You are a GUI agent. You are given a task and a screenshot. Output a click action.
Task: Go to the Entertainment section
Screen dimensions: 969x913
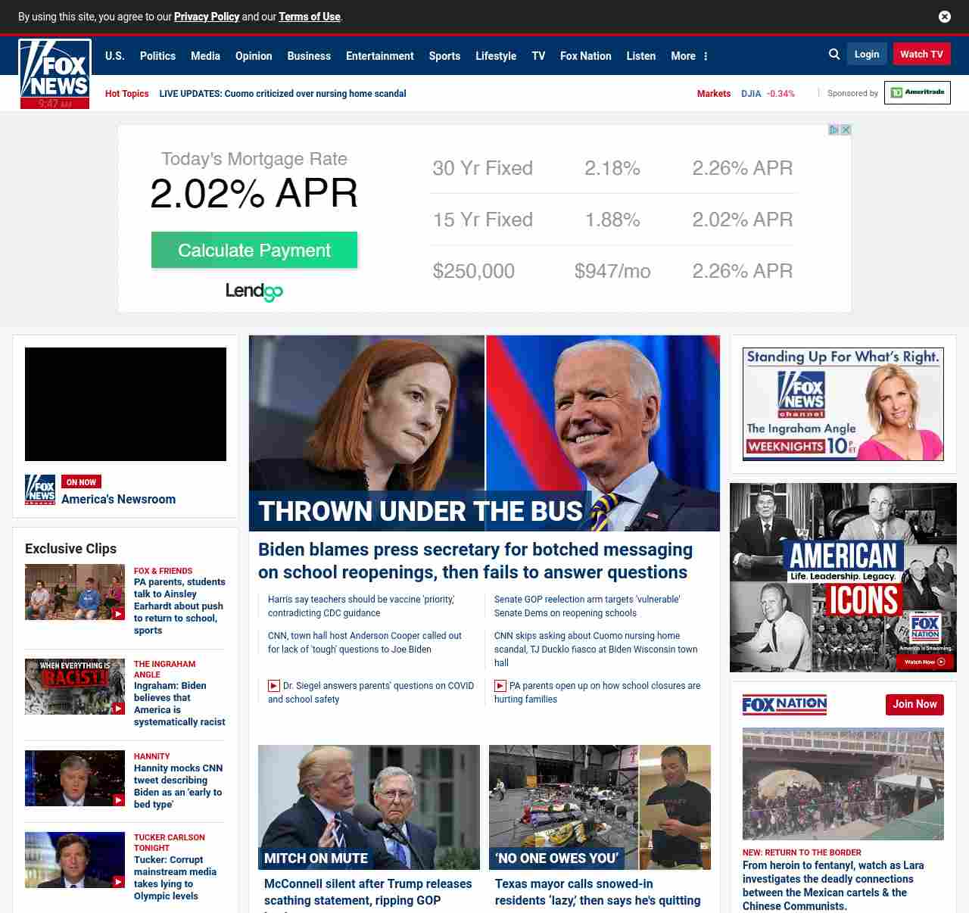coord(379,56)
